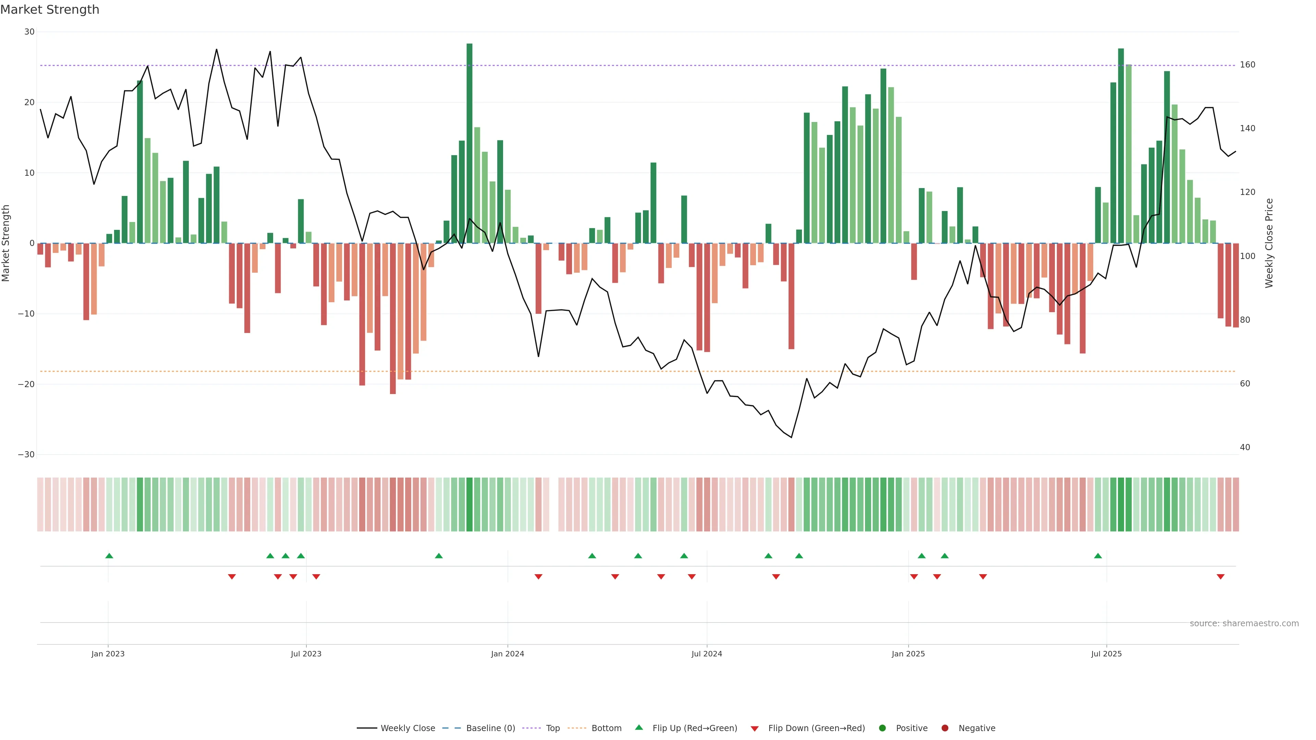The width and height of the screenshot is (1316, 740).
Task: Click the Jan 2025 x-axis label
Action: pos(908,654)
